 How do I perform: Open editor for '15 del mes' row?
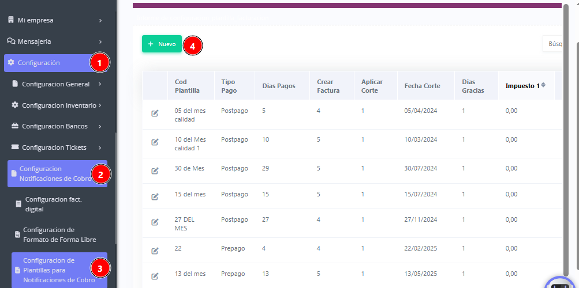tap(155, 197)
